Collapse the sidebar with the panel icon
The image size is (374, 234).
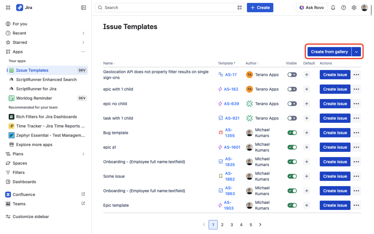pos(83,8)
